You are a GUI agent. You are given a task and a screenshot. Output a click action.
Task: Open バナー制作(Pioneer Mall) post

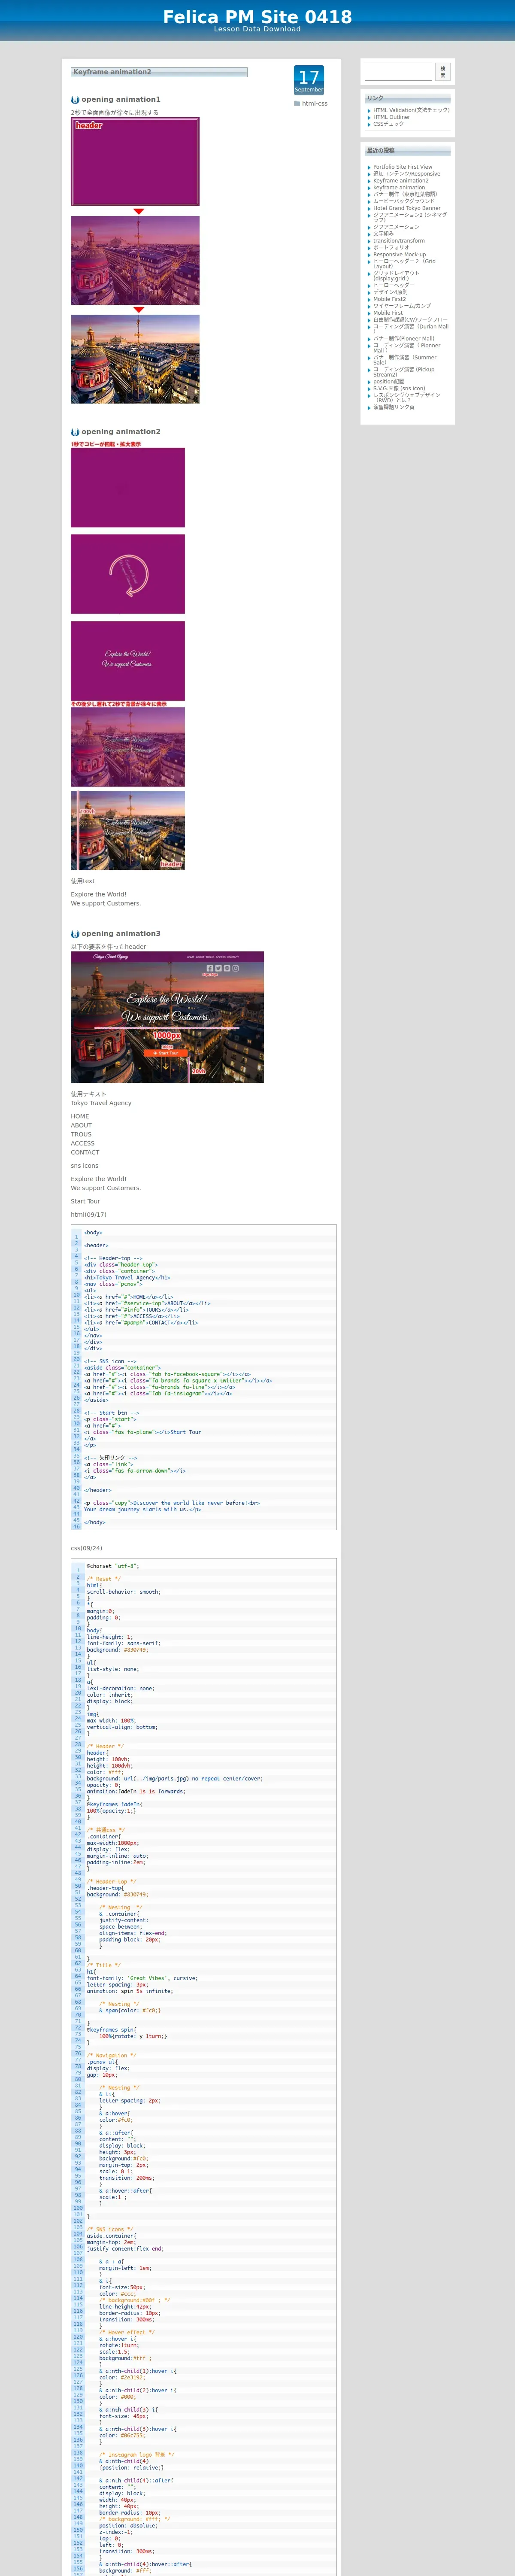(x=404, y=339)
